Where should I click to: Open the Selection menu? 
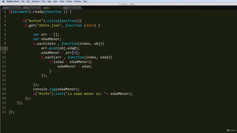coord(36,1)
